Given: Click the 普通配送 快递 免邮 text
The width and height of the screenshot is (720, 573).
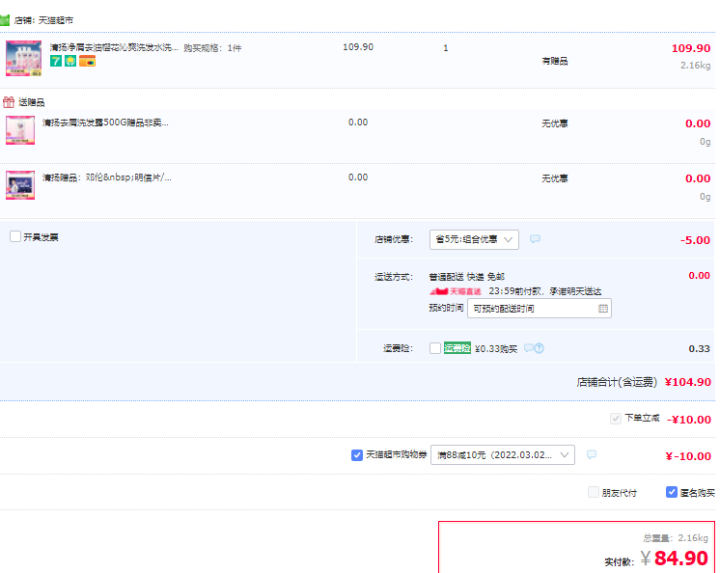Looking at the screenshot, I should coord(466,277).
